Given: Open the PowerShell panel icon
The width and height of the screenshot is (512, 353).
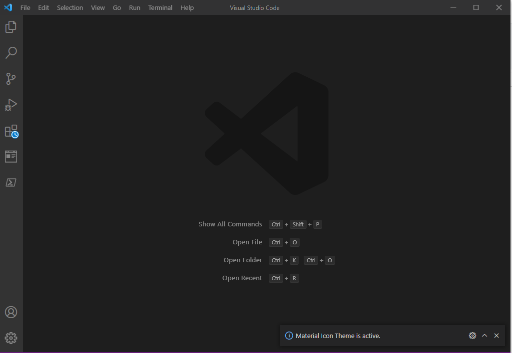Looking at the screenshot, I should (11, 182).
